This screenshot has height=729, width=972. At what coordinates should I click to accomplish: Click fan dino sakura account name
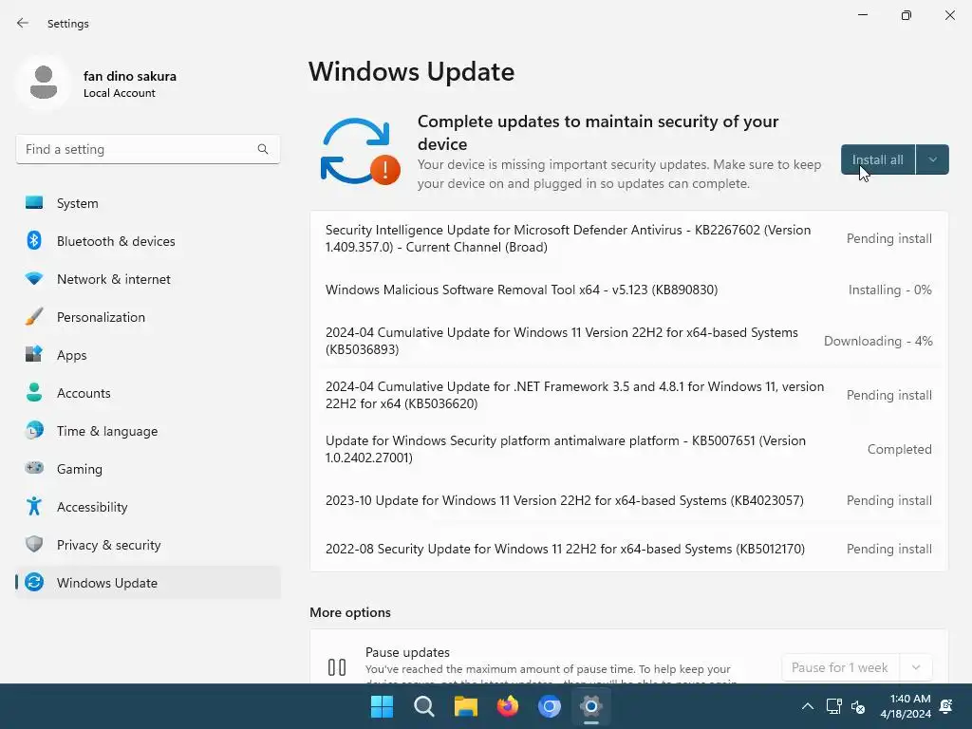coord(129,76)
